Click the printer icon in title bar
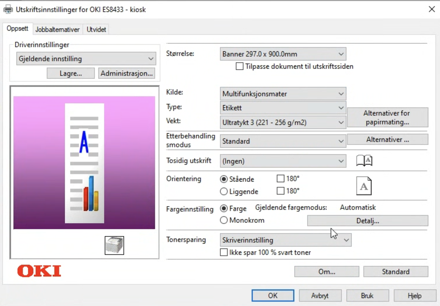The height and width of the screenshot is (306, 440). (x=8, y=10)
